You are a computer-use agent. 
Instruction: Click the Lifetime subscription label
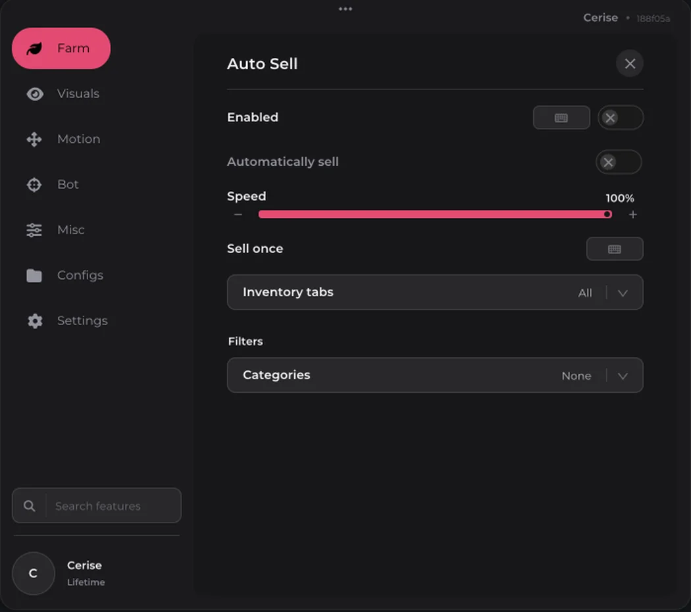click(x=86, y=582)
